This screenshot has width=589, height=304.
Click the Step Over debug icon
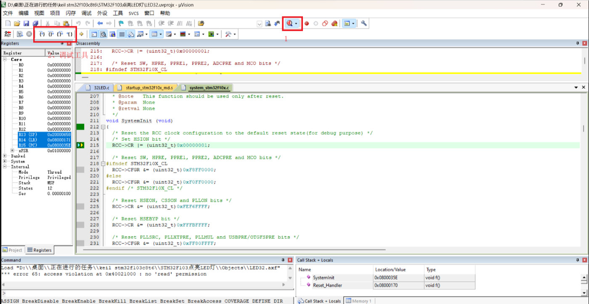click(51, 34)
